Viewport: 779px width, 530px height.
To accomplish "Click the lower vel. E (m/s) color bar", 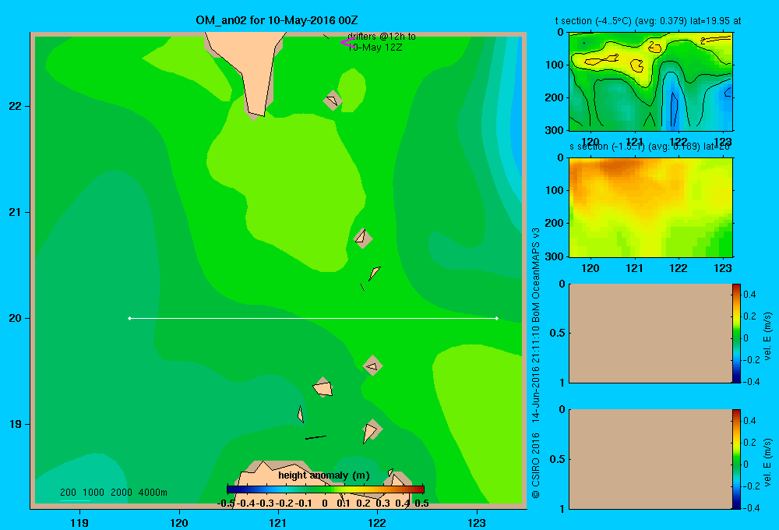I will click(x=736, y=459).
